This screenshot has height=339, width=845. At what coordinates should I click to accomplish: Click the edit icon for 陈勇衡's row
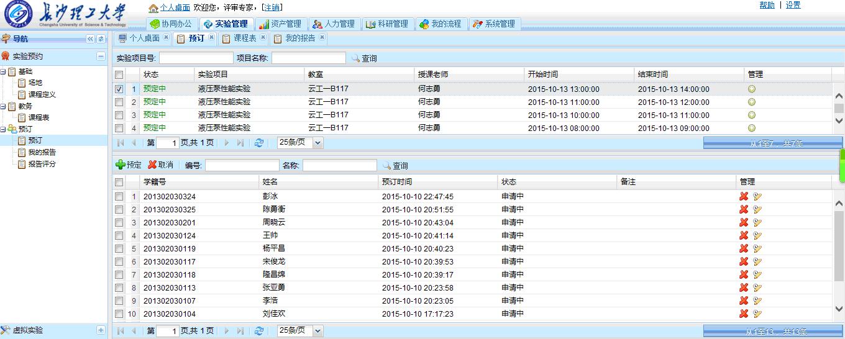point(757,210)
